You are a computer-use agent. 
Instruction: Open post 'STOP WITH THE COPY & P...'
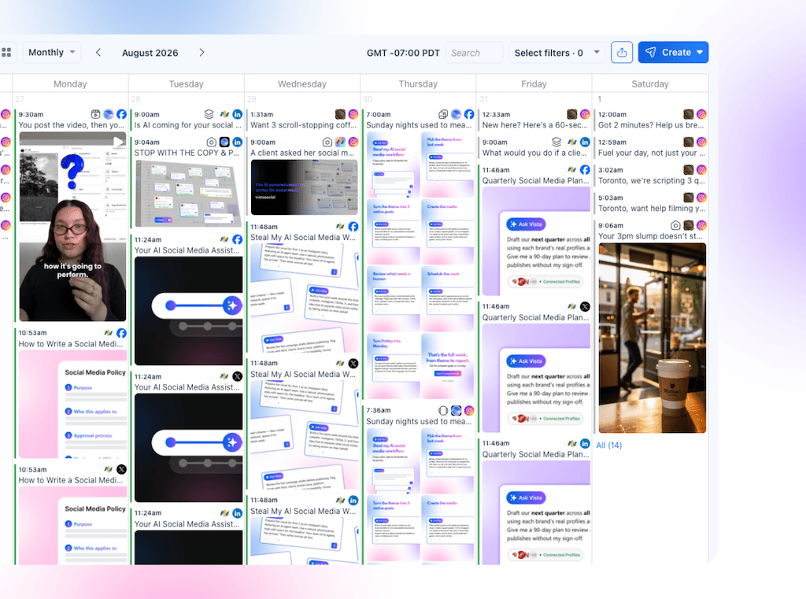pyautogui.click(x=187, y=153)
